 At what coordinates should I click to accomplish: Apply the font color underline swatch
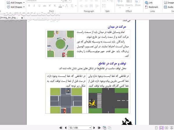pos(60,6)
